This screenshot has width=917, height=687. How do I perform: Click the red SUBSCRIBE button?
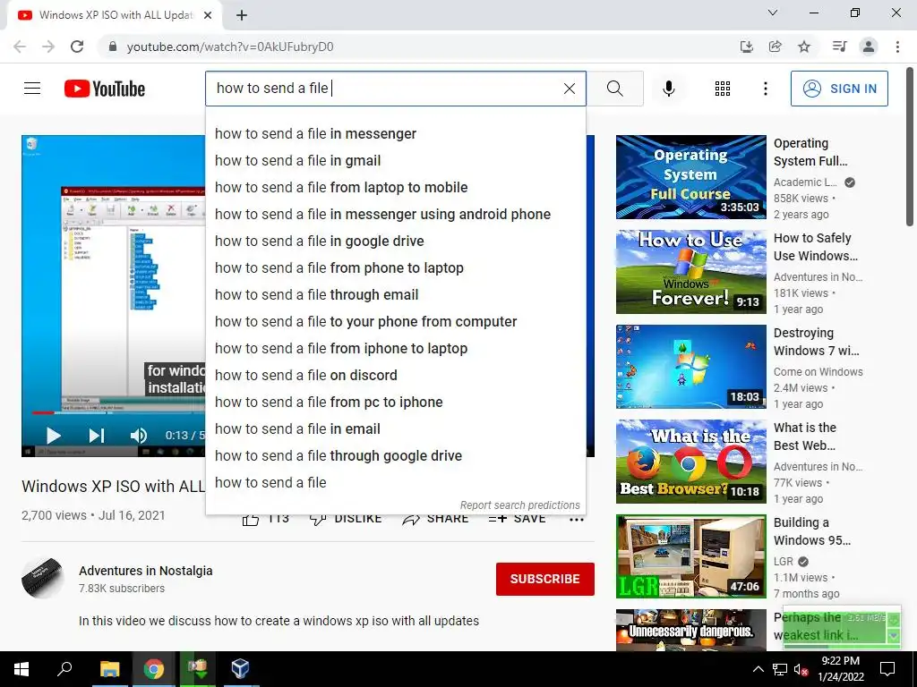point(545,579)
